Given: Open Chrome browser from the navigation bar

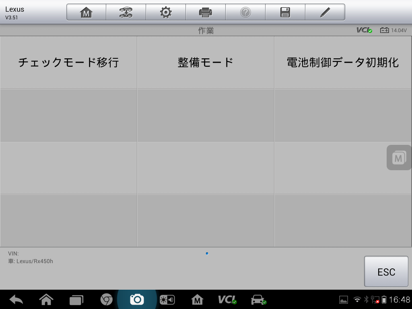Looking at the screenshot, I should pos(106,299).
